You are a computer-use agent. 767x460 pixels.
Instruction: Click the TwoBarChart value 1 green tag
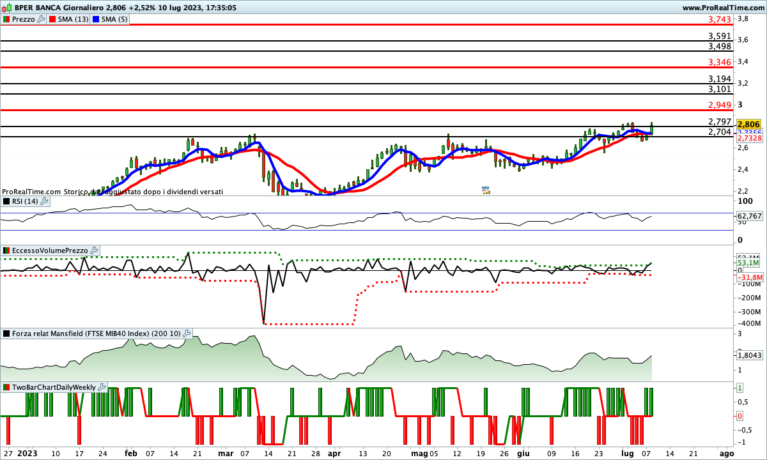(x=740, y=388)
